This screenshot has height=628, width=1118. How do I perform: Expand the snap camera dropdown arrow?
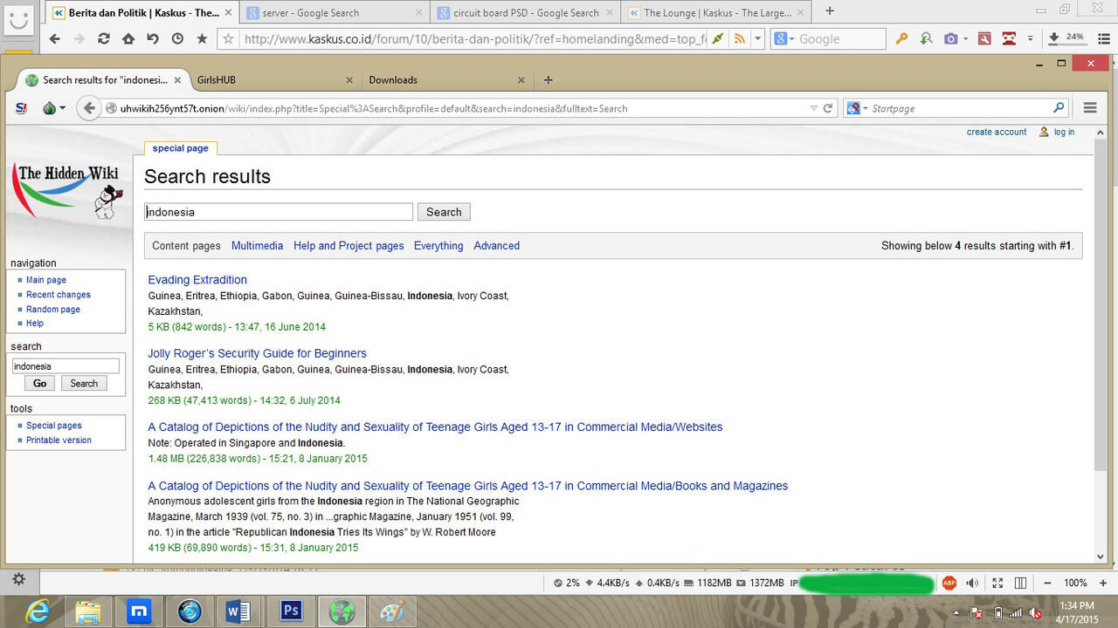(967, 39)
